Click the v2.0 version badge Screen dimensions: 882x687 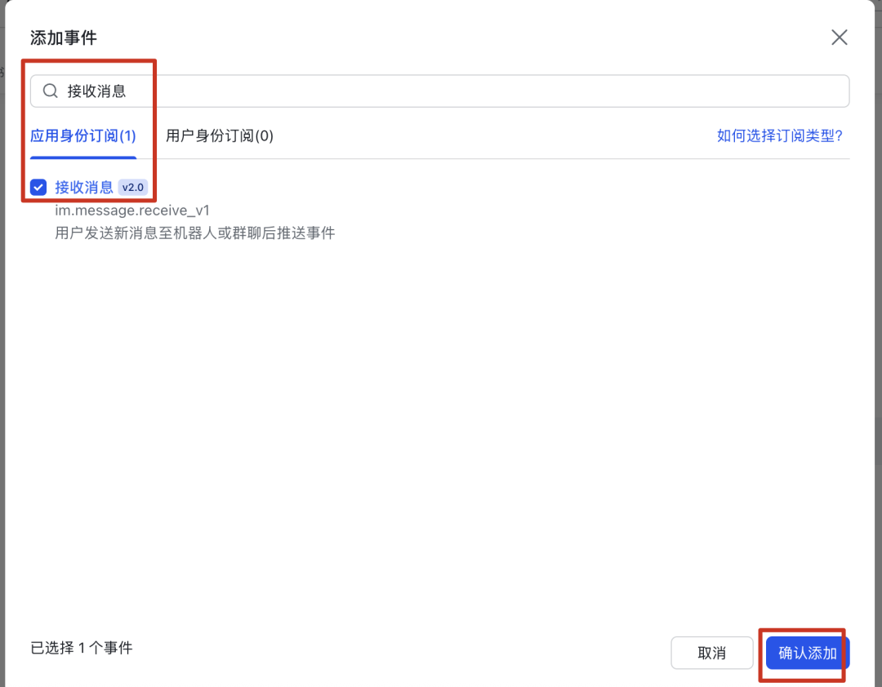pyautogui.click(x=133, y=187)
